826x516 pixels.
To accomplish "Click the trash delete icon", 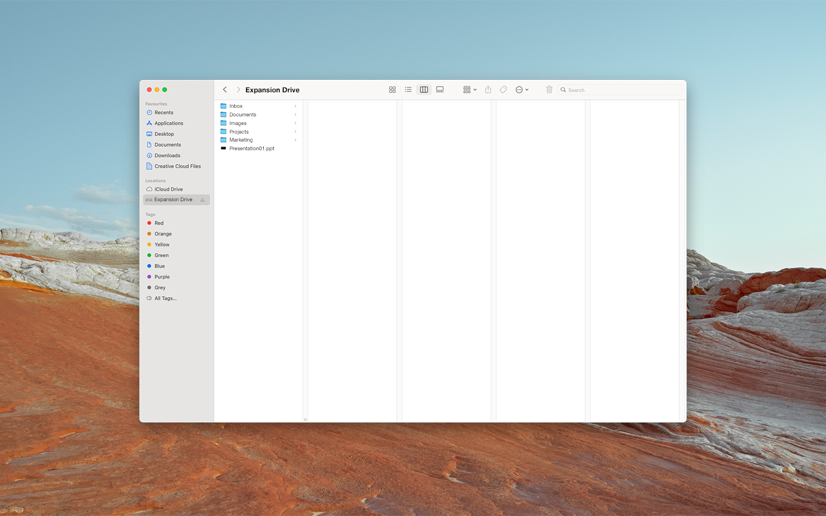I will coord(549,90).
